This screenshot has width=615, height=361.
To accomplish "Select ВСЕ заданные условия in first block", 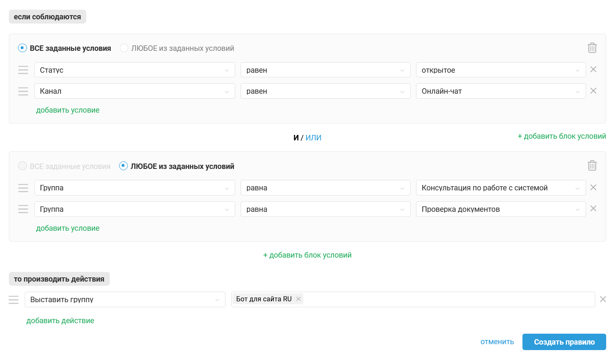I will click(x=22, y=48).
